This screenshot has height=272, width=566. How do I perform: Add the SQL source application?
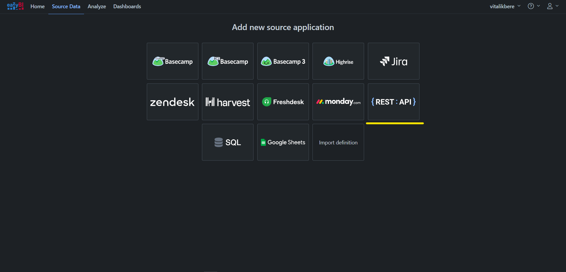pyautogui.click(x=228, y=142)
